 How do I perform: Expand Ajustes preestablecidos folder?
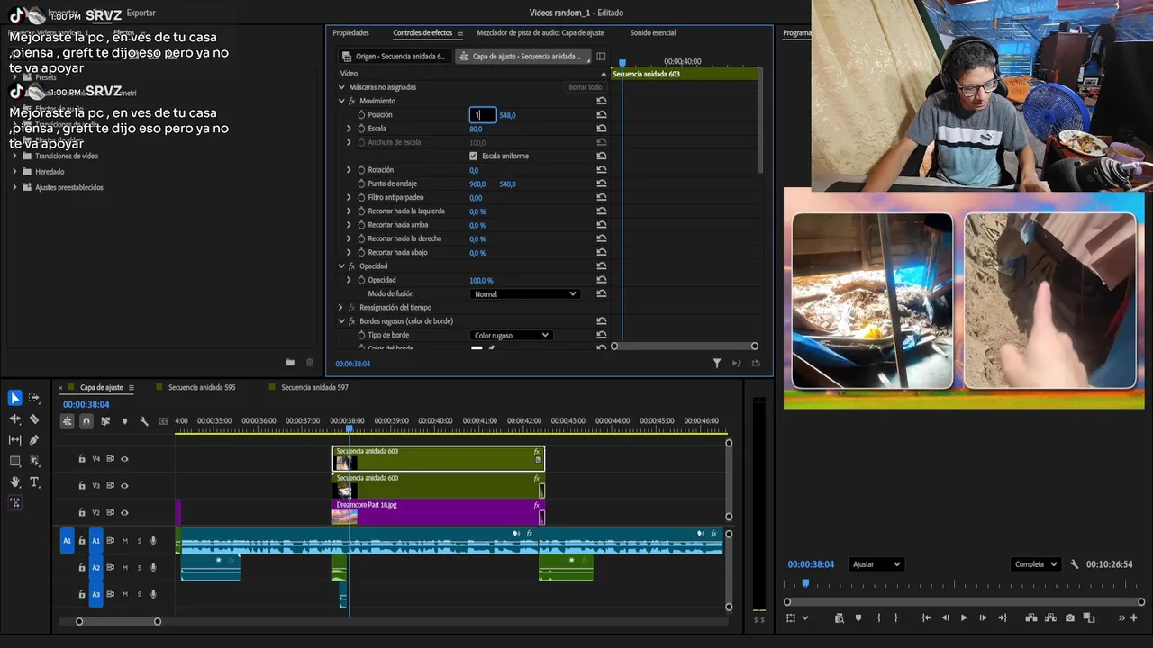point(14,187)
